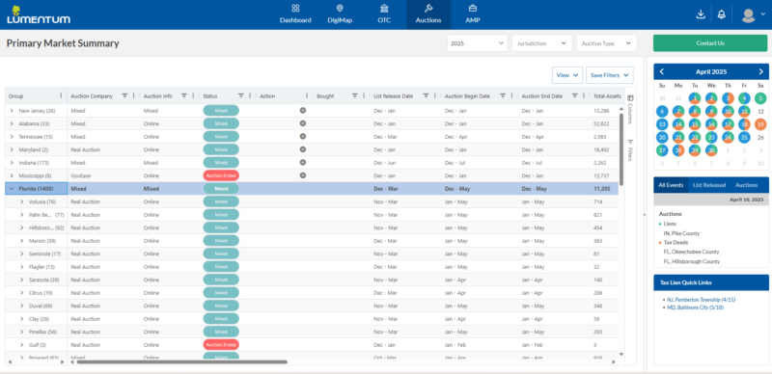Switch to the All Events tab
This screenshot has height=374, width=772.
coord(671,185)
